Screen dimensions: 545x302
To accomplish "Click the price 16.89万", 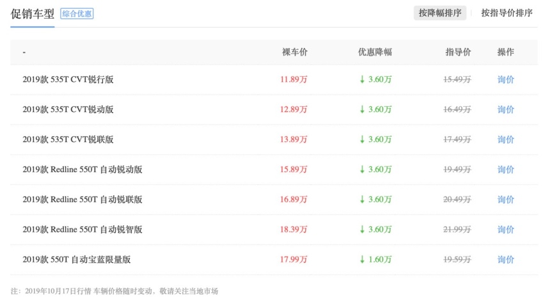I will coord(294,200).
